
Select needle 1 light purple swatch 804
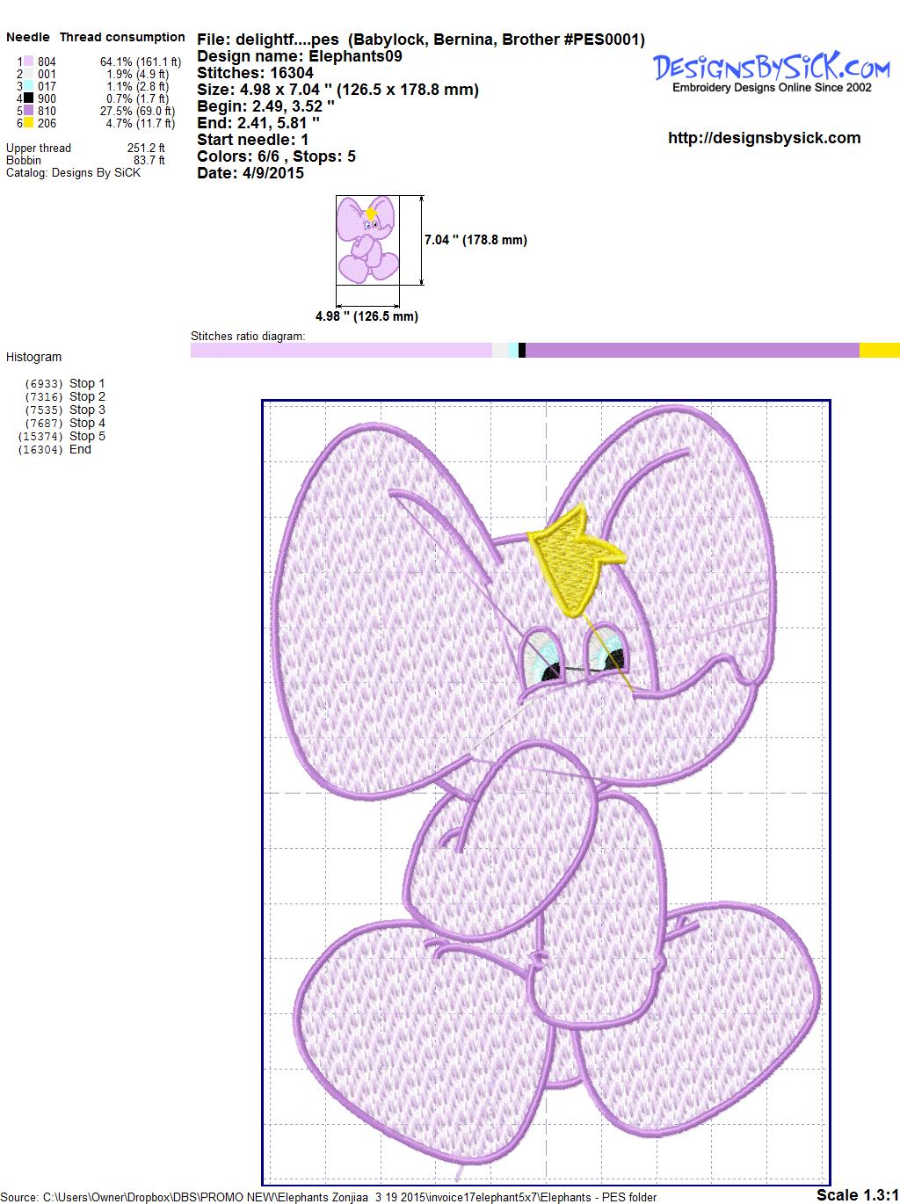(x=29, y=62)
